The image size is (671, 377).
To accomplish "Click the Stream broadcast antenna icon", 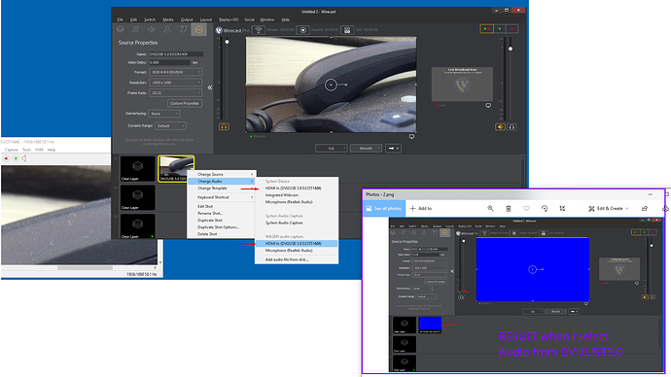I will click(x=258, y=30).
